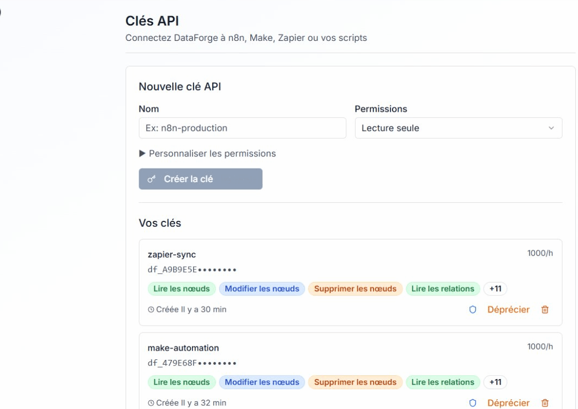Image resolution: width=578 pixels, height=409 pixels.
Task: Select the Lire les nœuds permission badge
Action: (181, 289)
